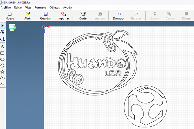
Task: Open the Ayuda menu
Action: 67,8
